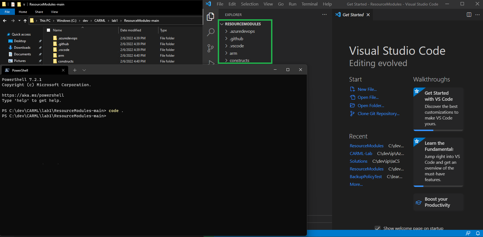Click More... under Recent
Image resolution: width=483 pixels, height=237 pixels.
pyautogui.click(x=356, y=184)
